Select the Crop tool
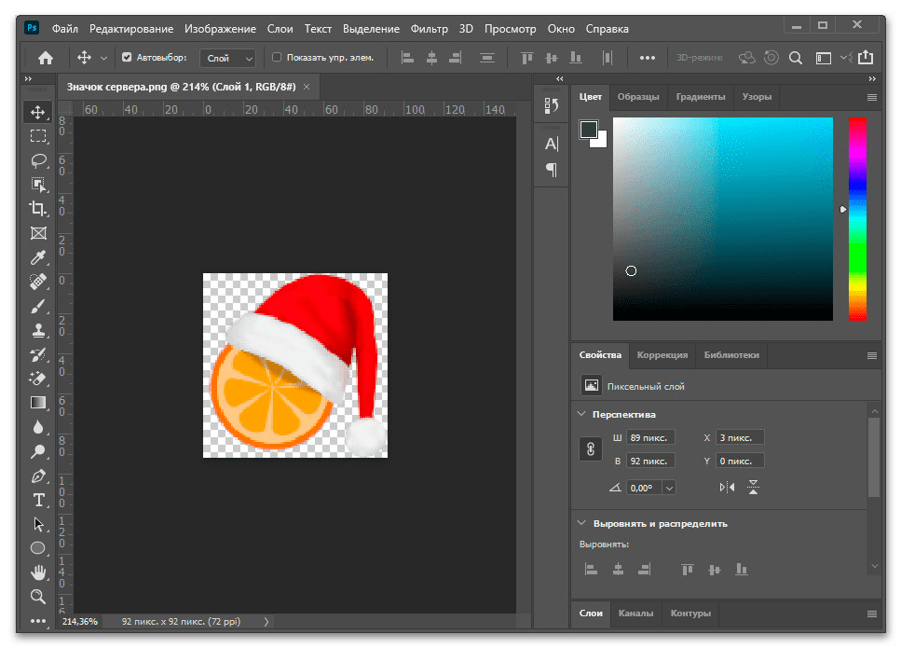Screen dimensions: 901x648 pyautogui.click(x=38, y=209)
